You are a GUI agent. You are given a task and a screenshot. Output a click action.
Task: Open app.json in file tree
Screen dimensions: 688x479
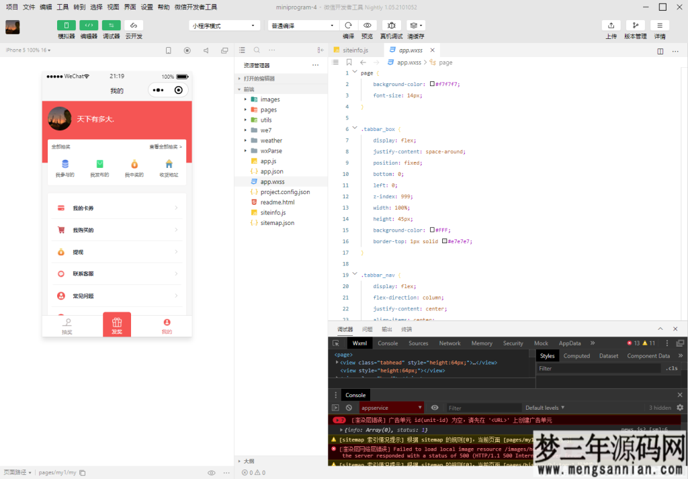[271, 171]
